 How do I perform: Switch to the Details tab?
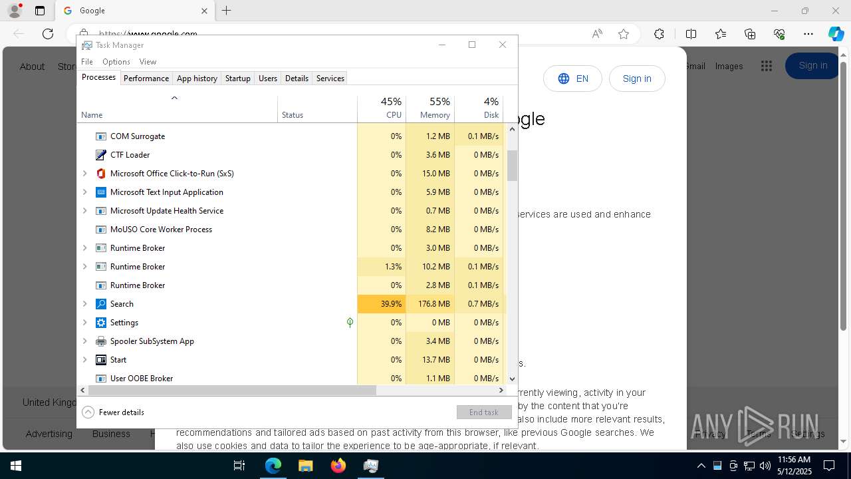click(297, 79)
